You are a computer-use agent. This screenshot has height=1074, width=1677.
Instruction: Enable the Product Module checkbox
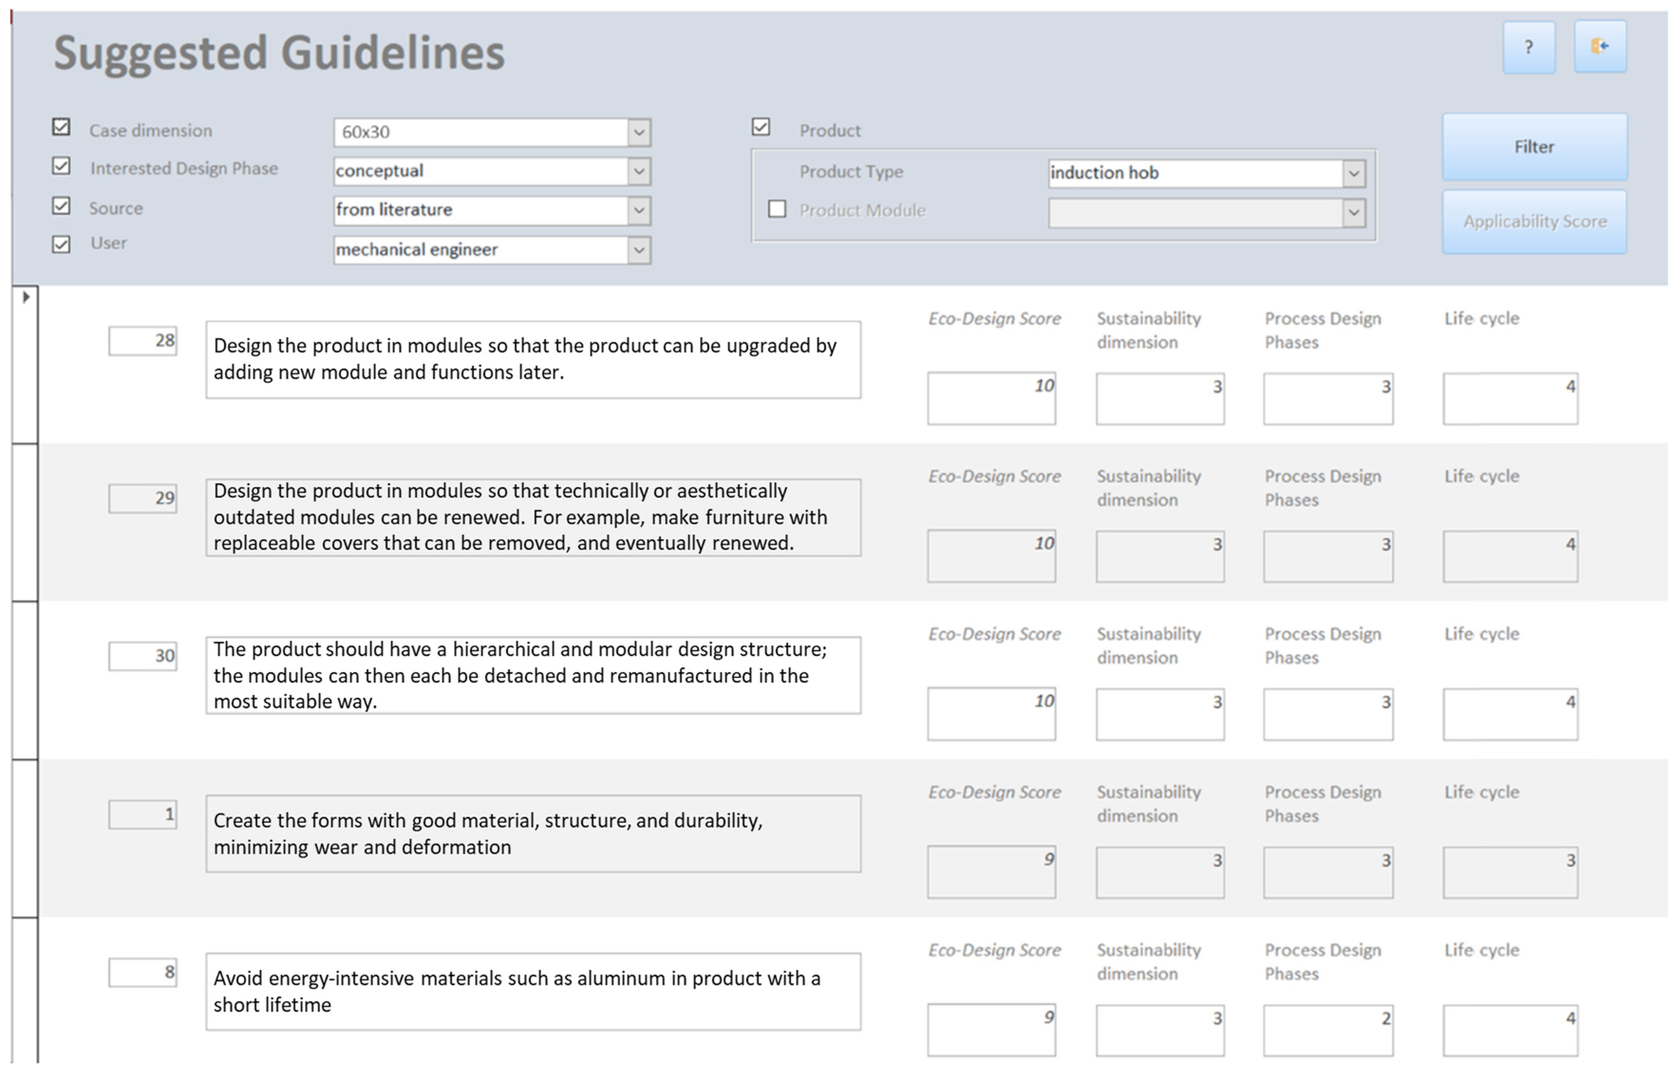point(776,209)
